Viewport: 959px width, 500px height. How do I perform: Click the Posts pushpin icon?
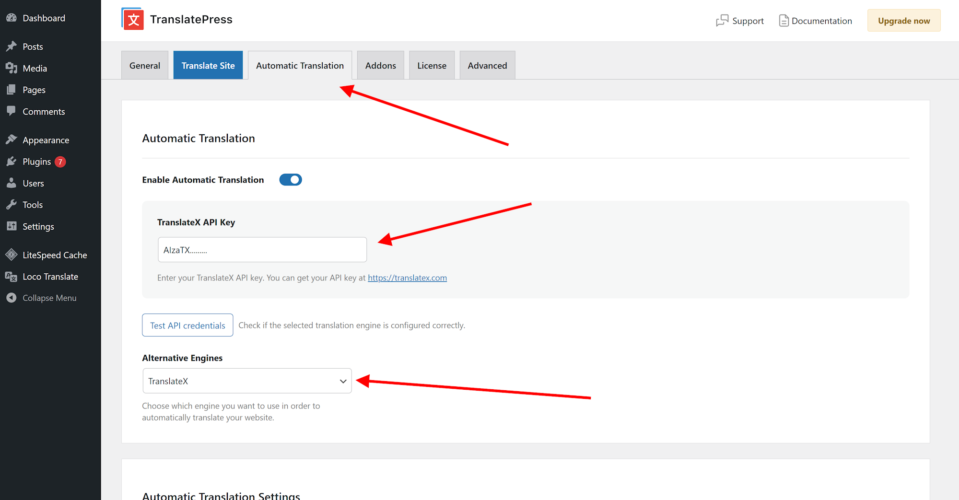point(12,47)
